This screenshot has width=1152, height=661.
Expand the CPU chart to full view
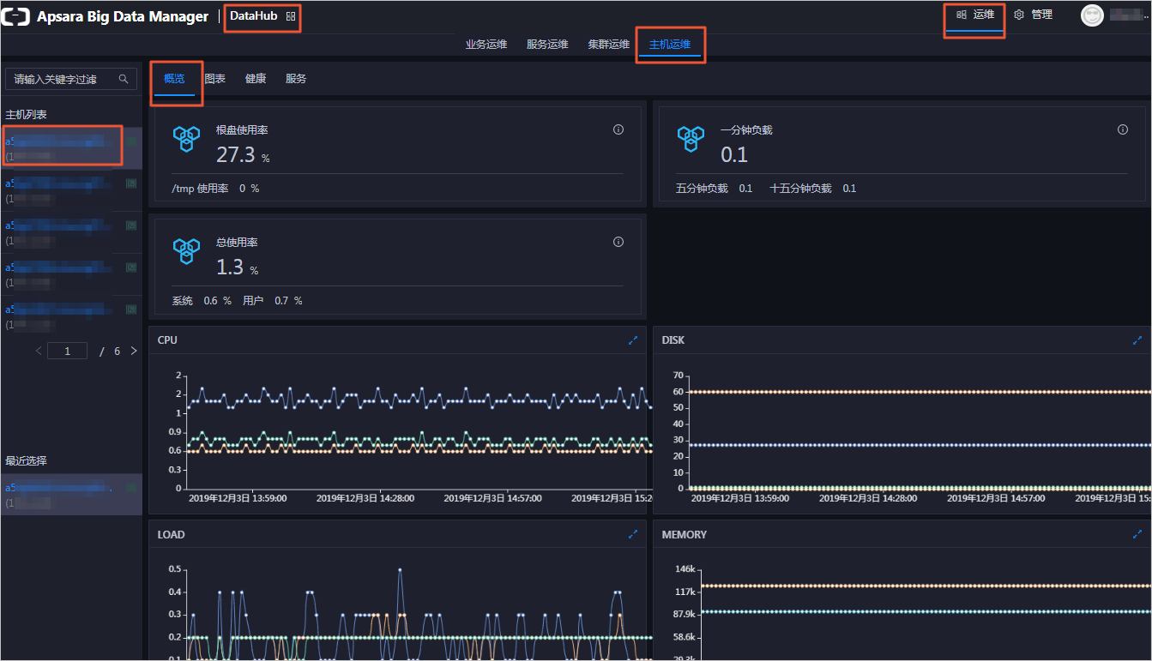click(633, 340)
